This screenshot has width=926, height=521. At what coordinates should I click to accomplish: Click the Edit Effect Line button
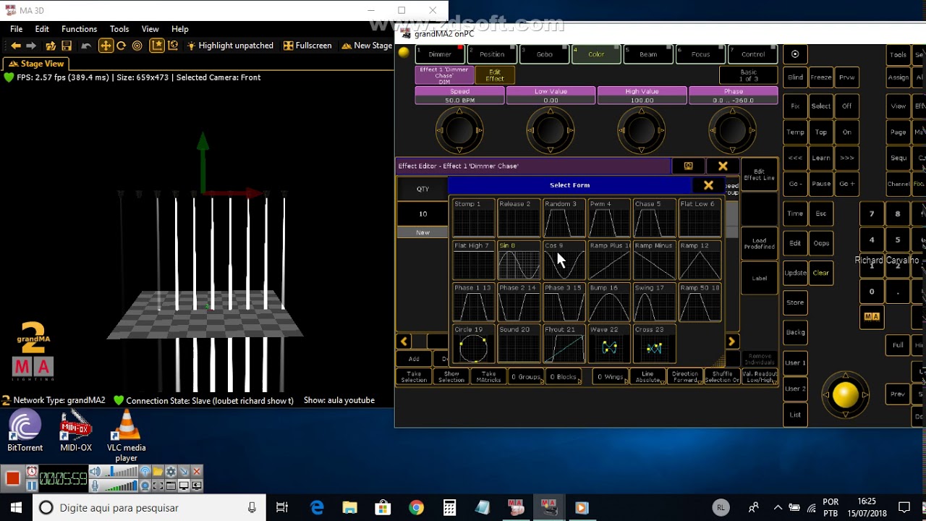pyautogui.click(x=759, y=176)
